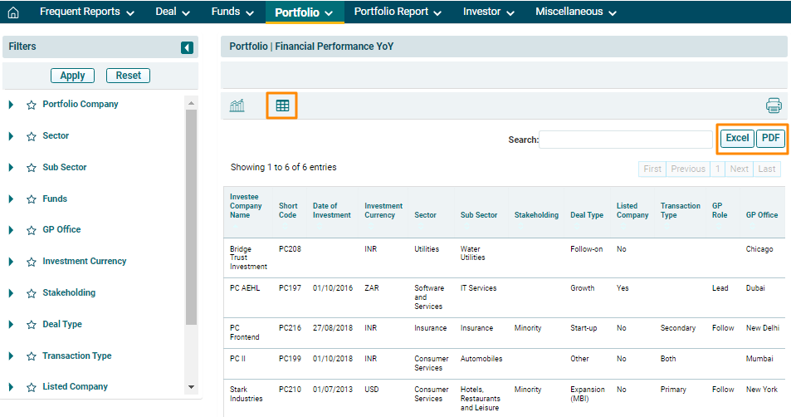
Task: Export table to Excel
Action: [x=737, y=139]
